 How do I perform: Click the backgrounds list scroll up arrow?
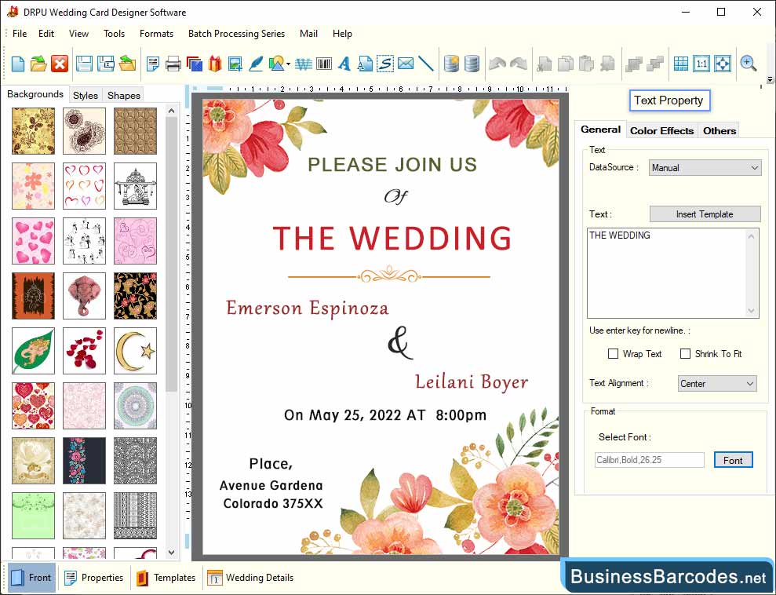pos(171,111)
